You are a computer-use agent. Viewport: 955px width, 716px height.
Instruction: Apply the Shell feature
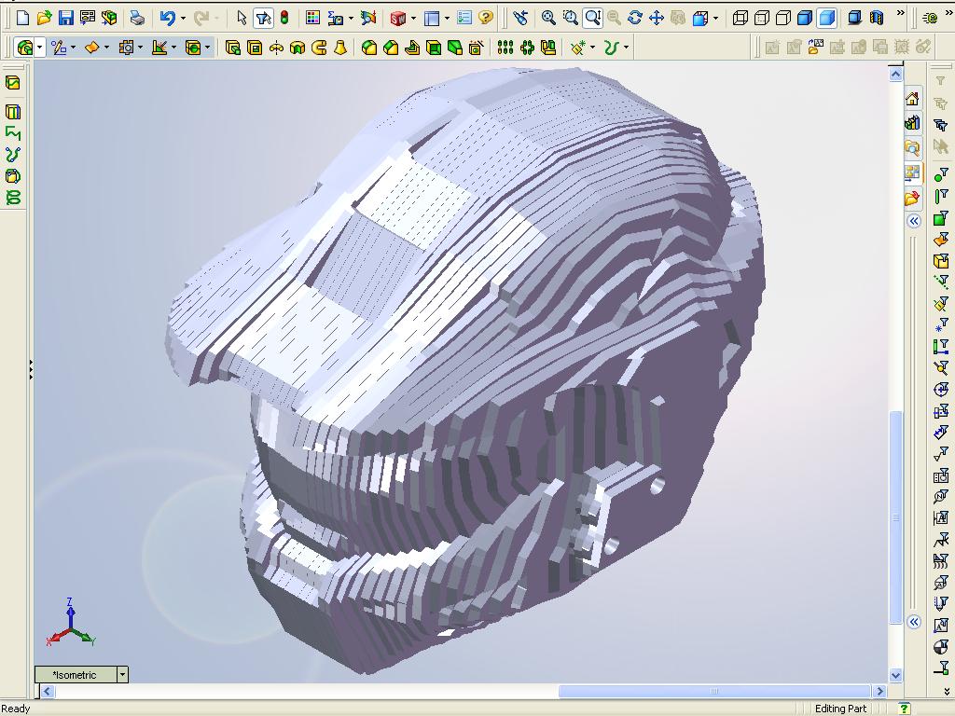pos(434,48)
